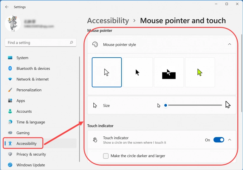
Task: Click the back arrow in Settings header
Action: tap(7, 7)
